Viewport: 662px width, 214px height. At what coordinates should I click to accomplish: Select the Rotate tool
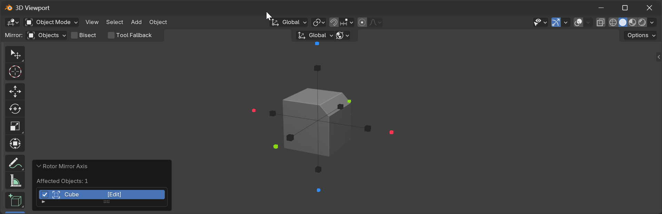point(15,109)
